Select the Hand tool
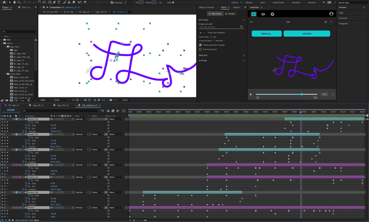 pyautogui.click(x=14, y=2)
